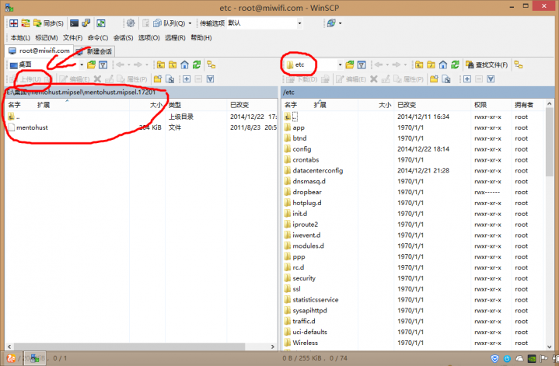Image resolution: width=559 pixels, height=366 pixels.
Task: Click the 同步(S) synchronize button
Action: click(x=48, y=23)
